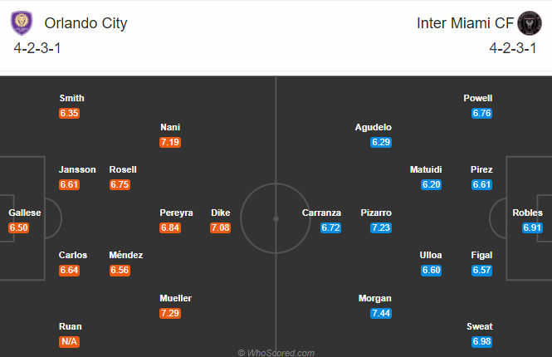
Task: Select goalkeeper Robles' 6.91 rating
Action: point(532,227)
